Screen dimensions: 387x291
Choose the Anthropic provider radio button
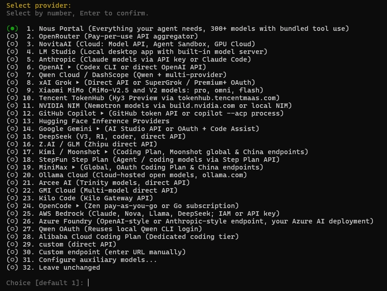click(12, 59)
